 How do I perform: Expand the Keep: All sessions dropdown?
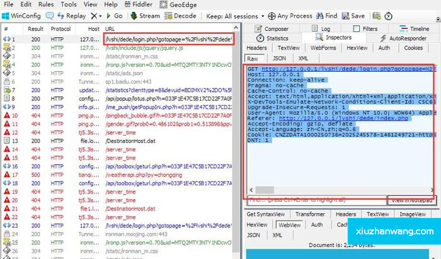click(232, 16)
